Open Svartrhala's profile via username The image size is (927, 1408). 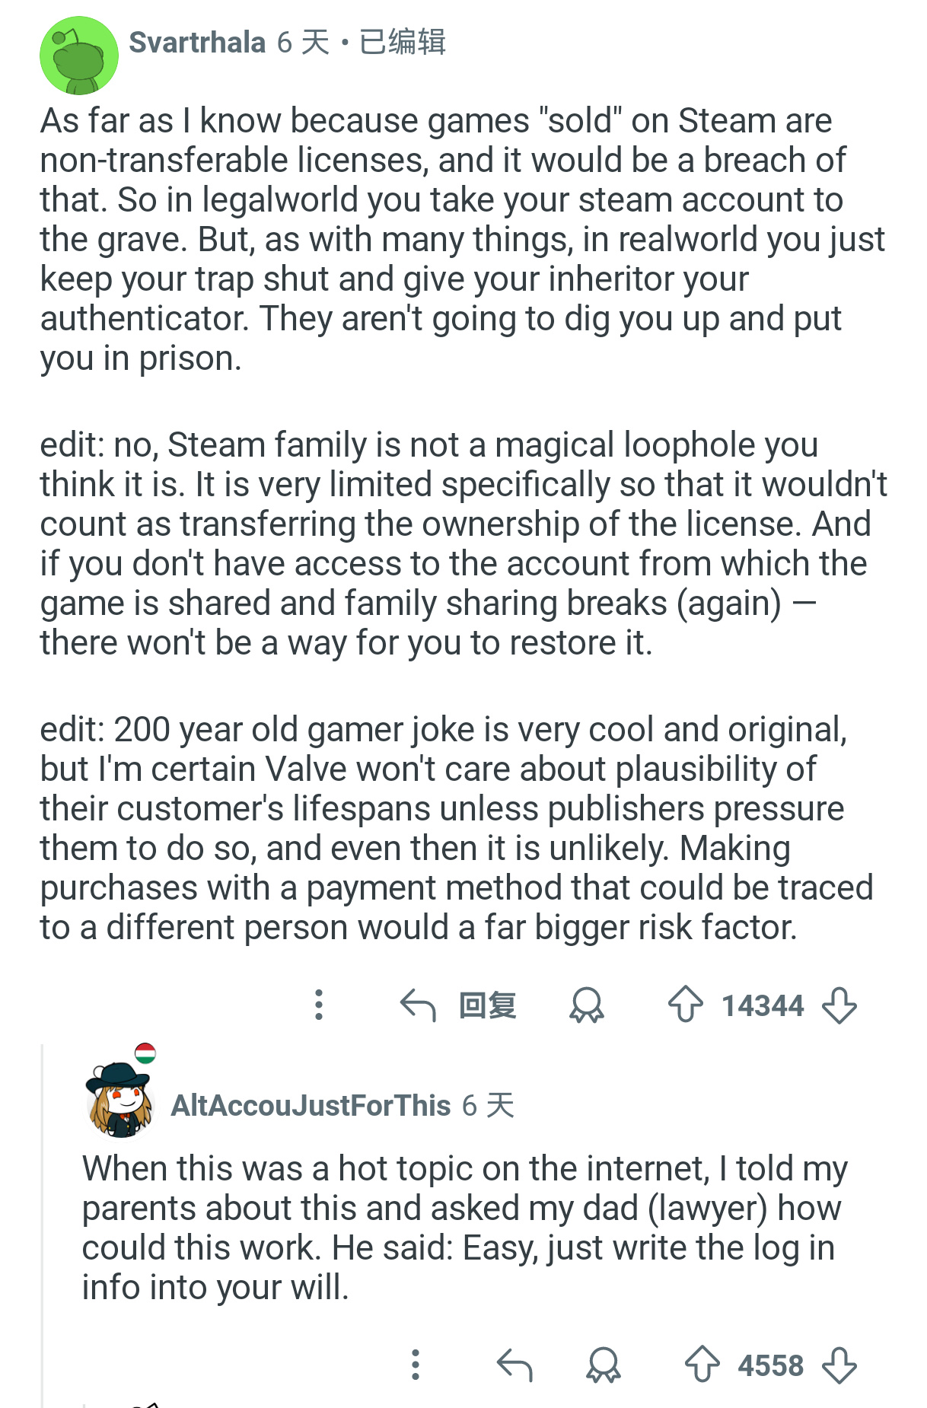(x=197, y=43)
